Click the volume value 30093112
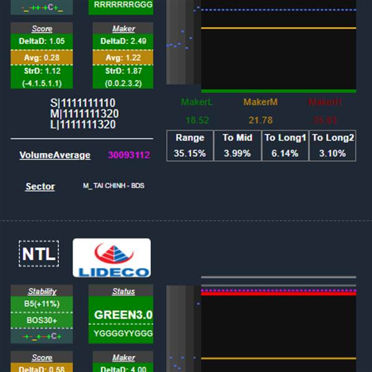Viewport: 372px width, 372px height. point(129,155)
